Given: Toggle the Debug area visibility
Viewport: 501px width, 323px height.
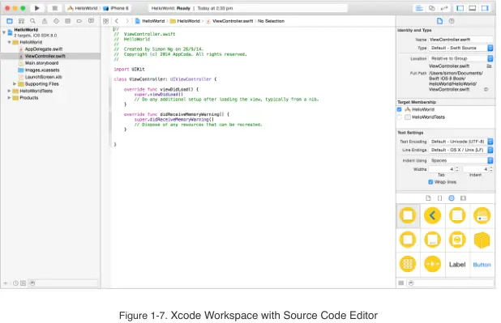Looking at the screenshot, I should coord(473,8).
